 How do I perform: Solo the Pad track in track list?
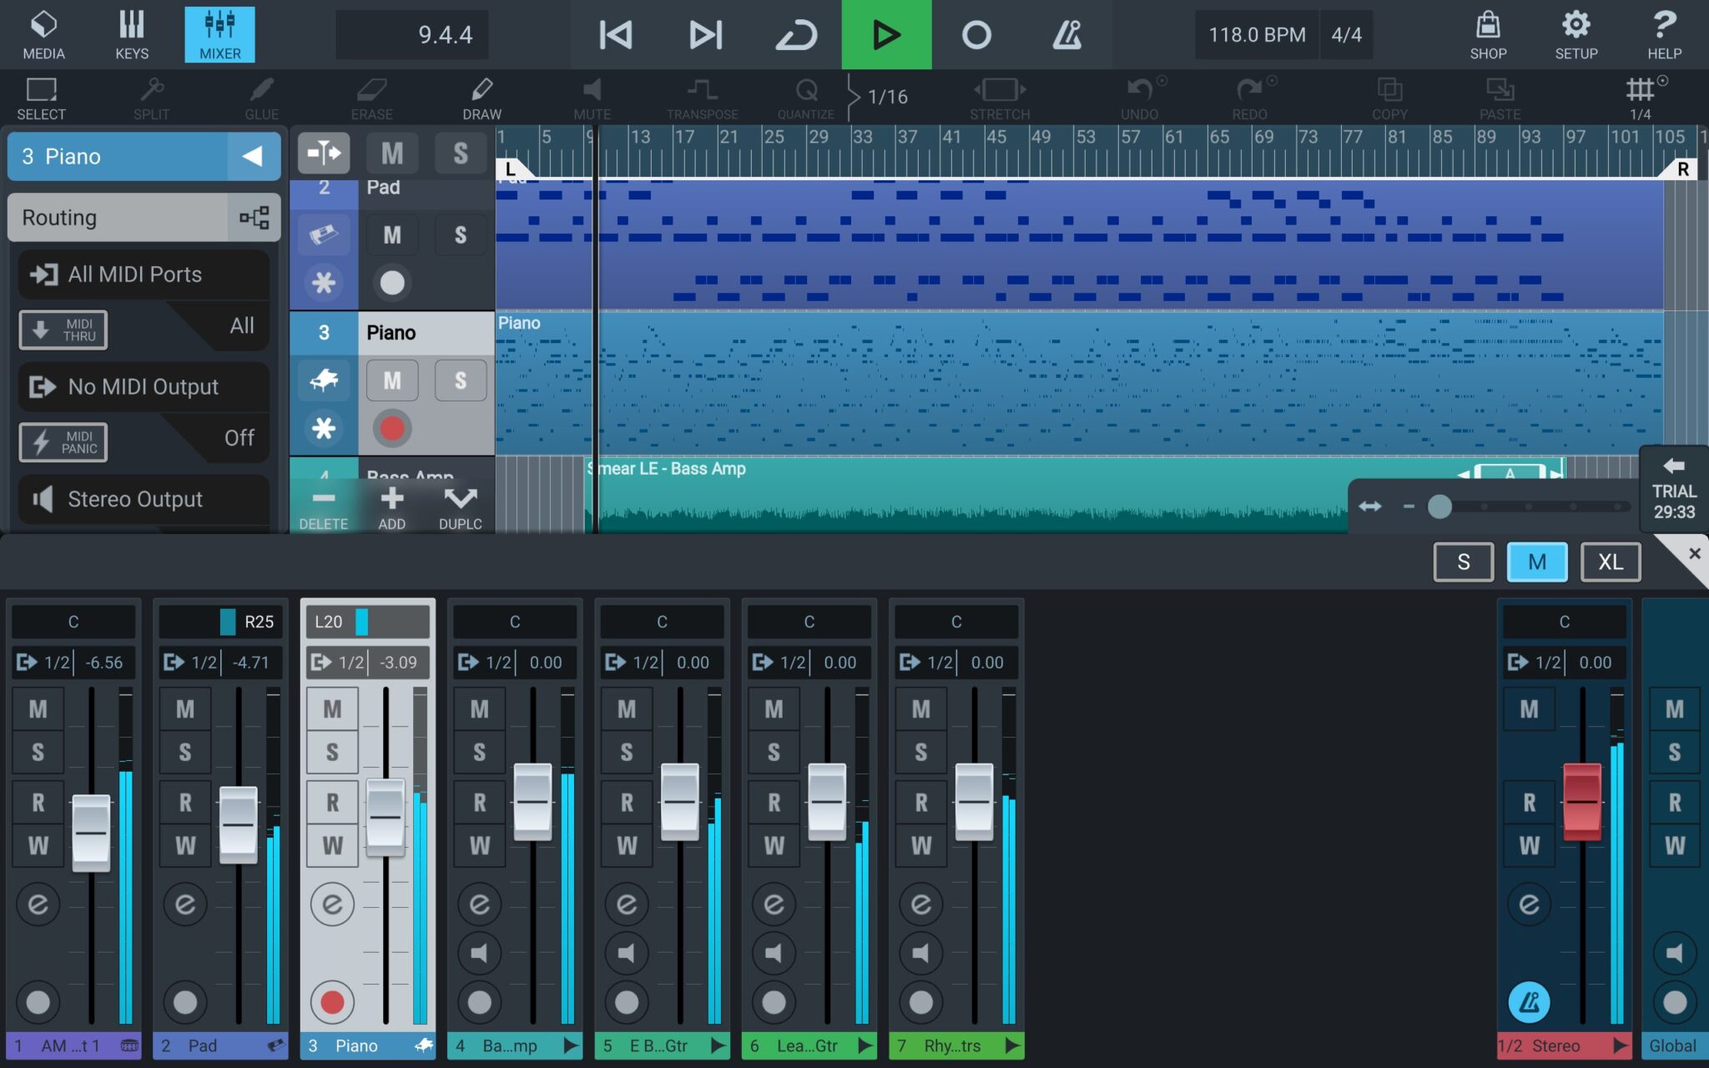pos(460,235)
